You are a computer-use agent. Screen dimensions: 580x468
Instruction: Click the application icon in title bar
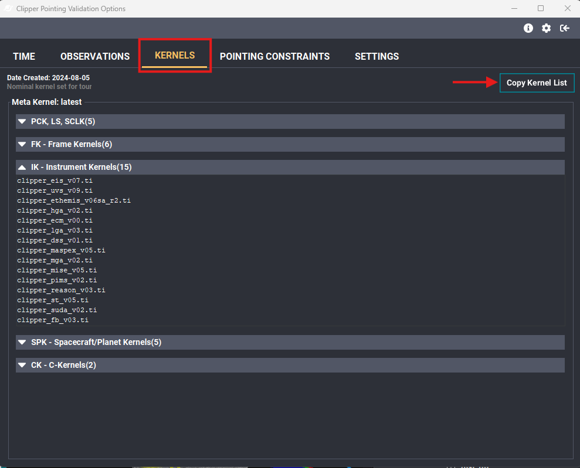[x=8, y=8]
